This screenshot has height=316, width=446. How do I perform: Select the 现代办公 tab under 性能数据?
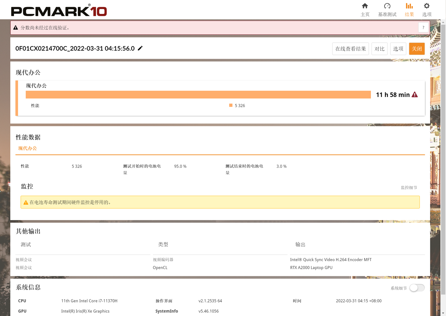pyautogui.click(x=27, y=148)
